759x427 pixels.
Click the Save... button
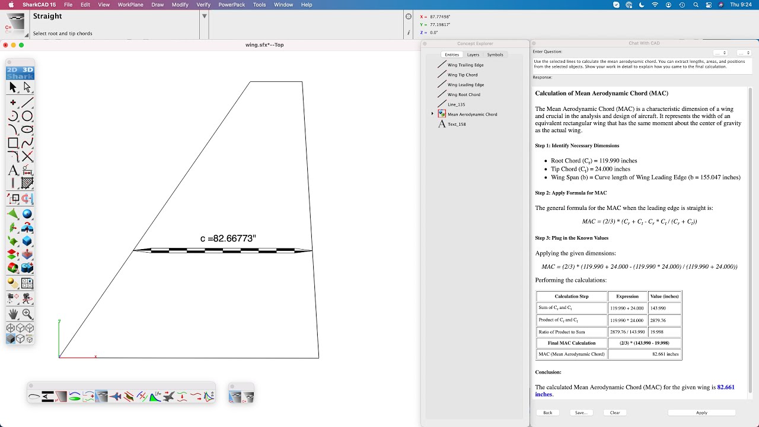click(581, 413)
